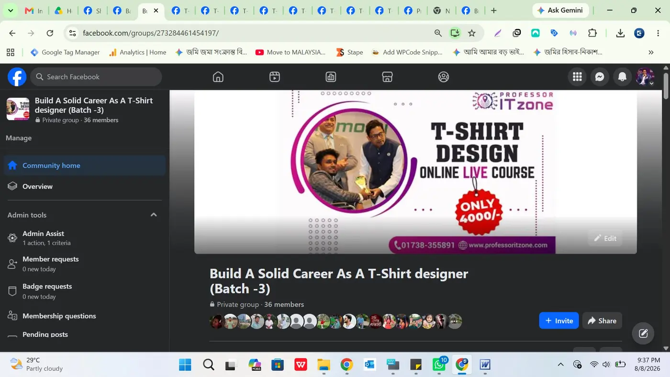This screenshot has width=670, height=377.
Task: Click the Search Facebook field
Action: coord(96,77)
